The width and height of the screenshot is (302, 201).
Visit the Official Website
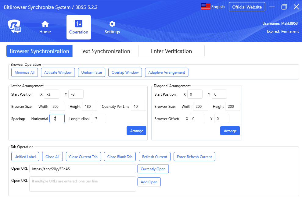click(247, 7)
